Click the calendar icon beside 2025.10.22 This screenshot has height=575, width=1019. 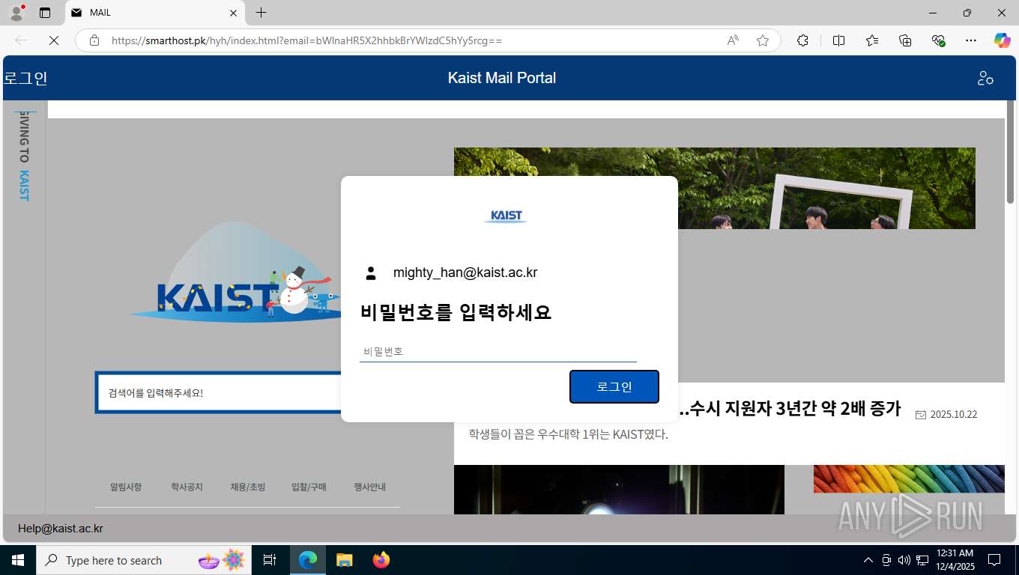921,415
